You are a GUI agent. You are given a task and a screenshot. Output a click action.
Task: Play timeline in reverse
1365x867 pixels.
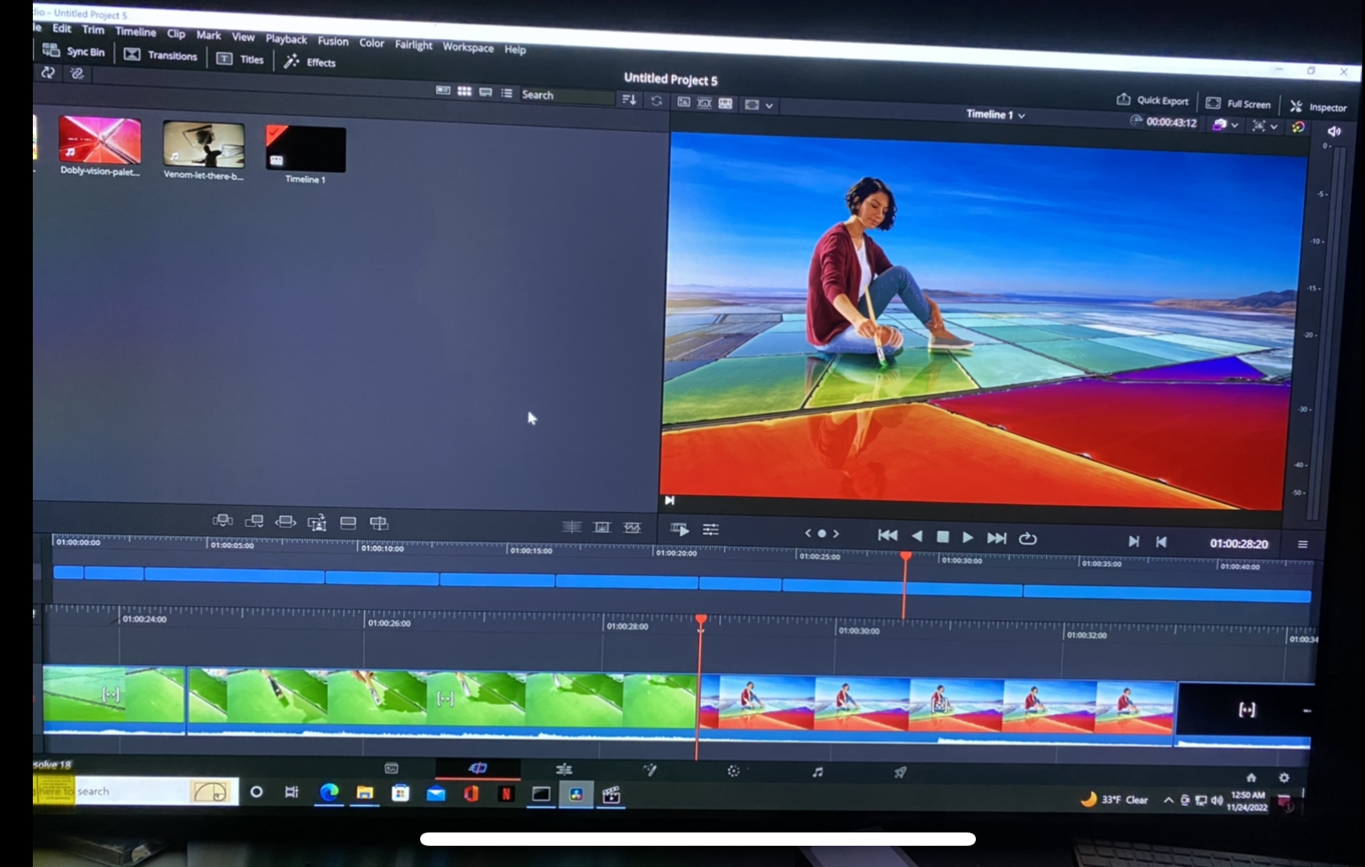(917, 536)
